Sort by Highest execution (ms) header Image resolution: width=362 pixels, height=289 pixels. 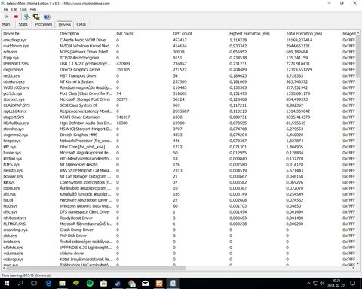256,34
